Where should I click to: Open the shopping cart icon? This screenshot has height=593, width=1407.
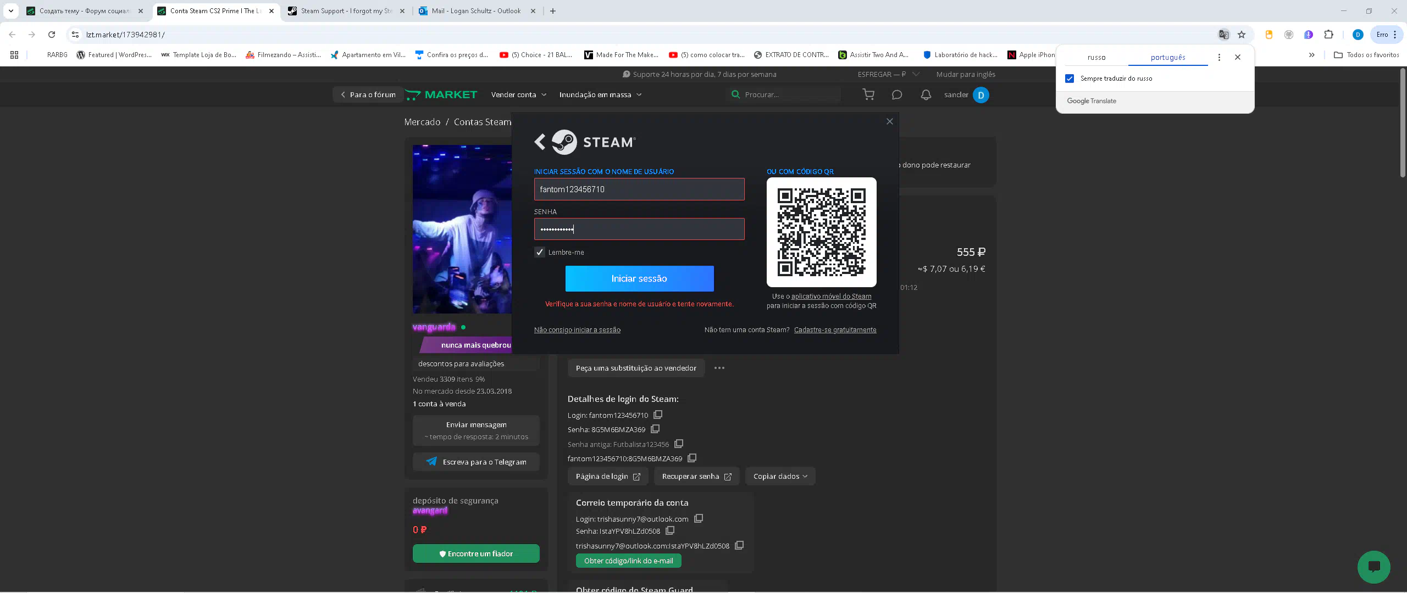click(x=868, y=94)
